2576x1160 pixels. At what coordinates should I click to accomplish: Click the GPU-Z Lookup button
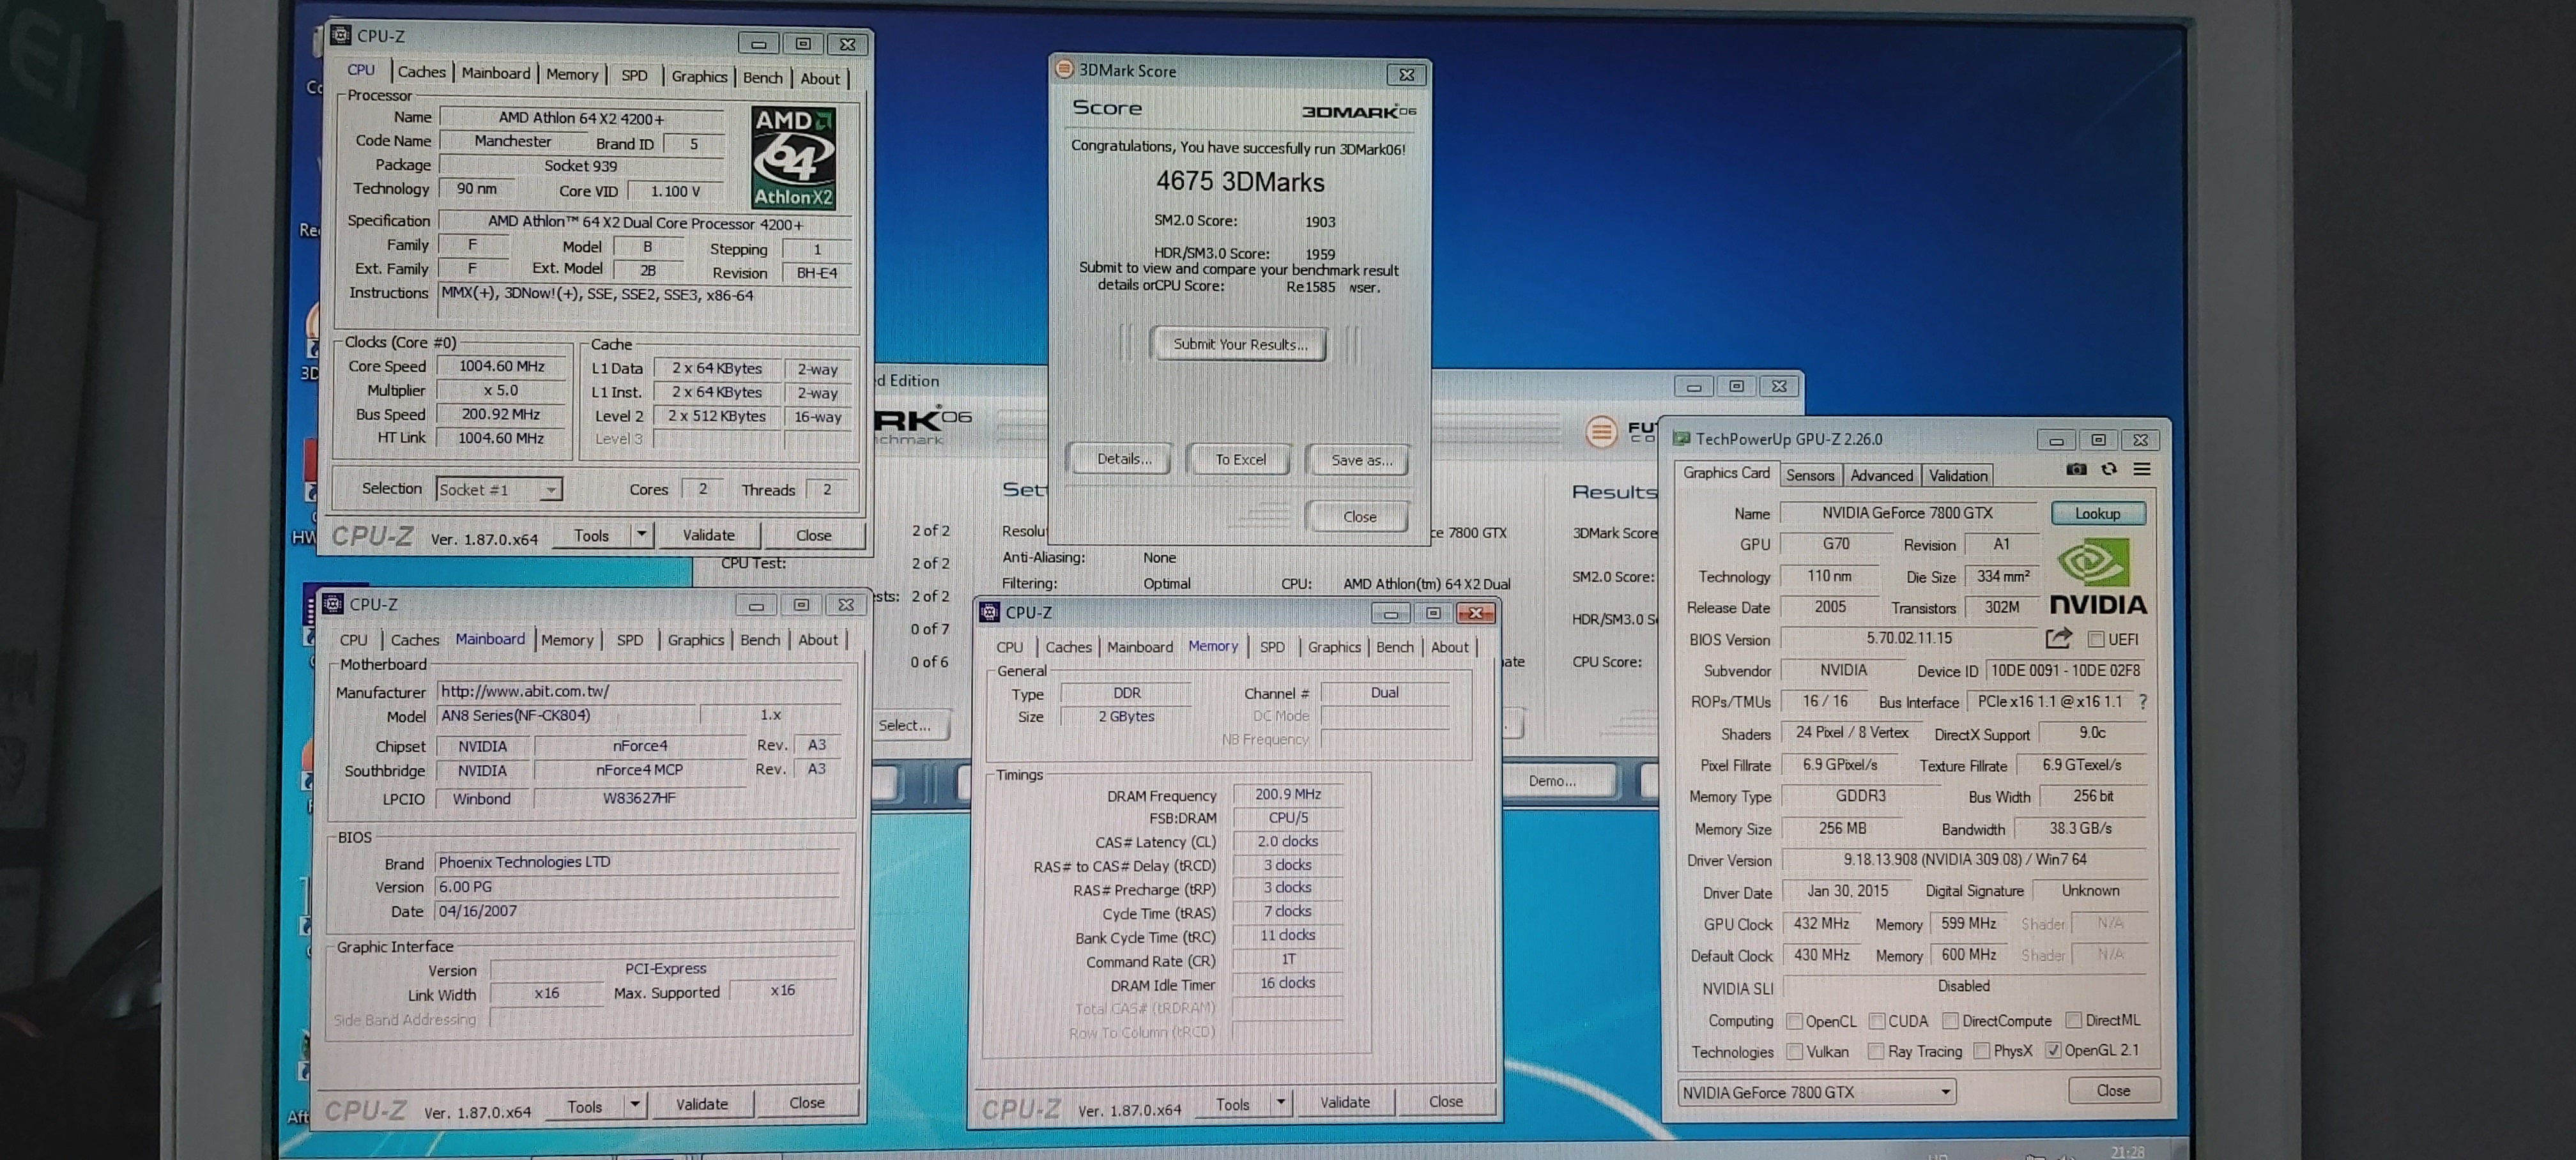[2097, 513]
